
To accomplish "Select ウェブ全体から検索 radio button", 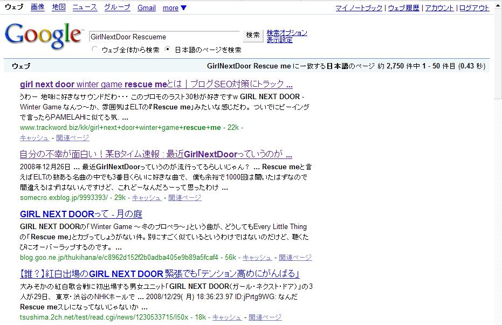I will coord(94,49).
